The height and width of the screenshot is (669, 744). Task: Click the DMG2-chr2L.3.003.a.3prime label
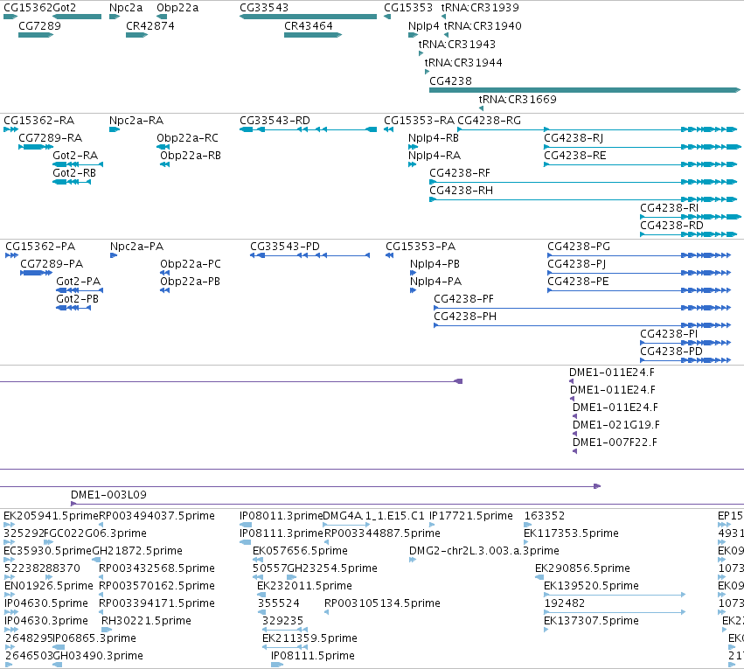484,551
